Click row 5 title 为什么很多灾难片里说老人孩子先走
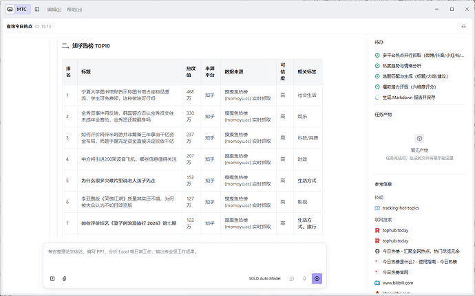This screenshot has width=475, height=296. coord(118,181)
